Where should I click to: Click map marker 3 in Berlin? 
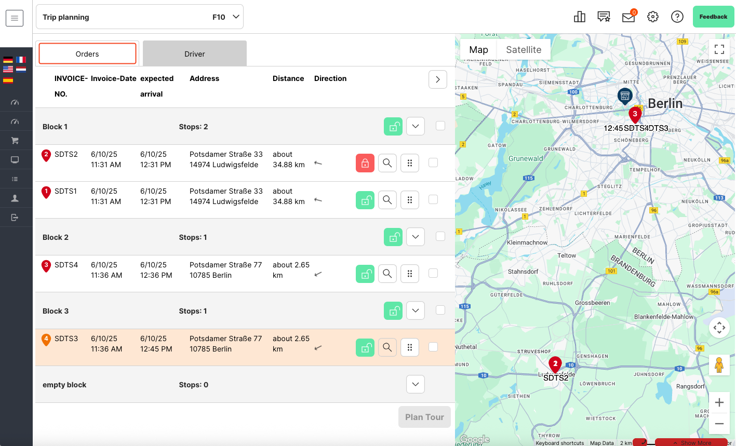(635, 114)
